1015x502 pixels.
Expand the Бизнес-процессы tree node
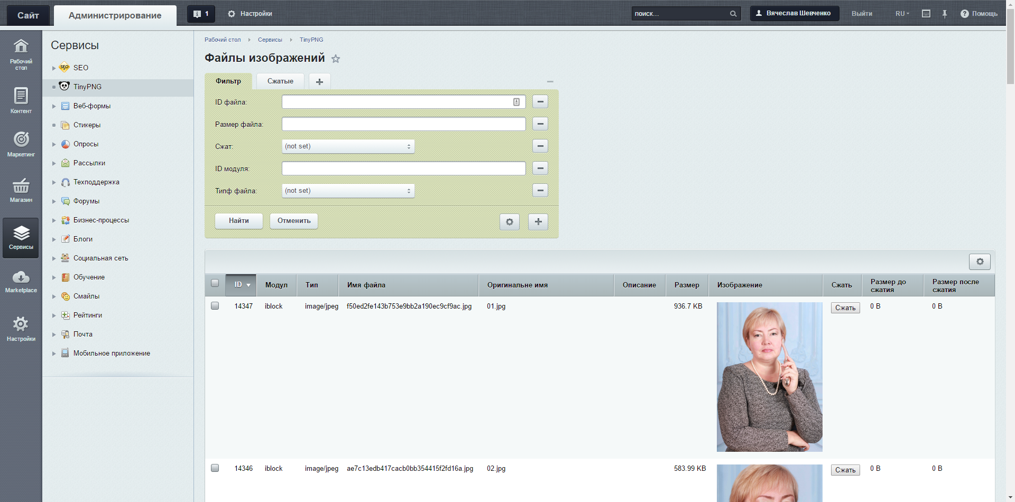(54, 220)
